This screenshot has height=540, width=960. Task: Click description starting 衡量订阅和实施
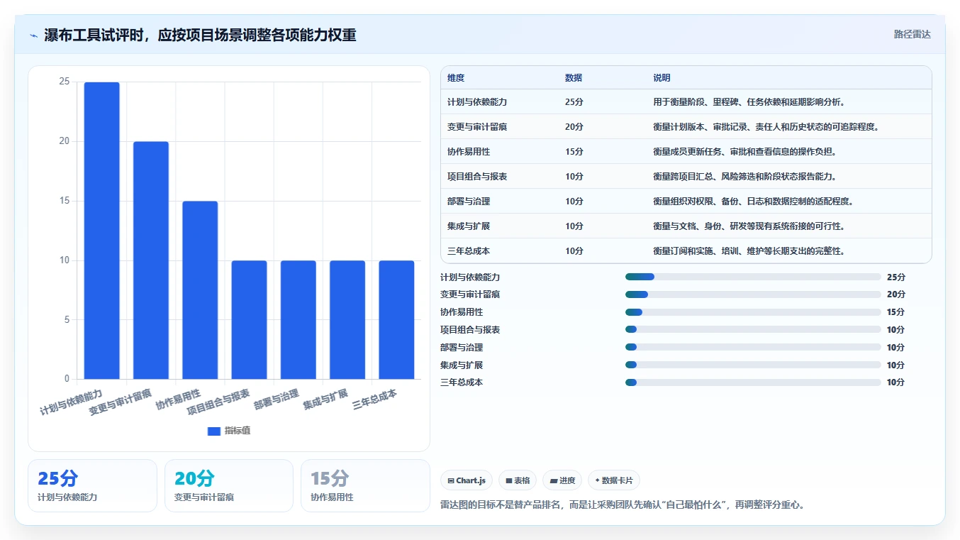(749, 251)
